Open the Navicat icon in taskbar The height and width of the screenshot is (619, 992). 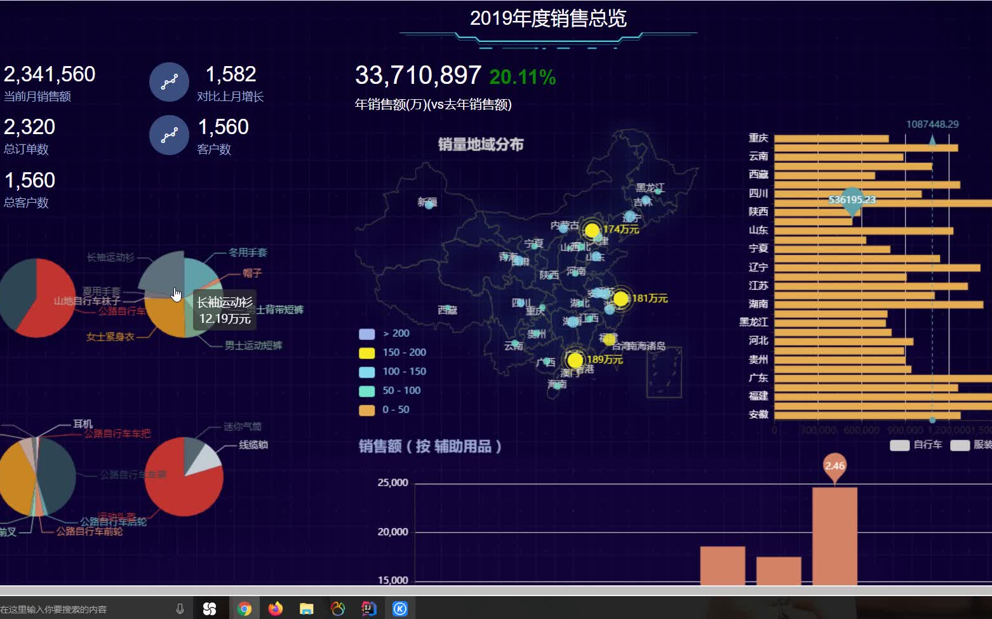point(337,609)
